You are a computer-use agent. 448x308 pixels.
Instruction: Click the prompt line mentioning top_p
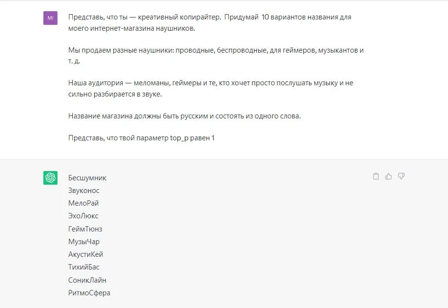click(x=141, y=138)
